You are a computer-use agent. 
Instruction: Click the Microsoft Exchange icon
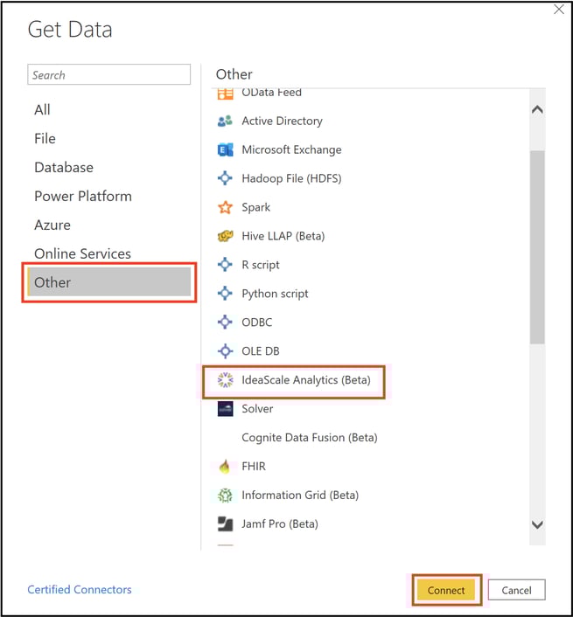(225, 149)
